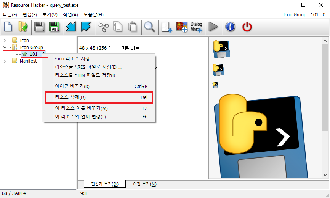Click the medium Python icon preview
This screenshot has width=330, height=198.
218,70
